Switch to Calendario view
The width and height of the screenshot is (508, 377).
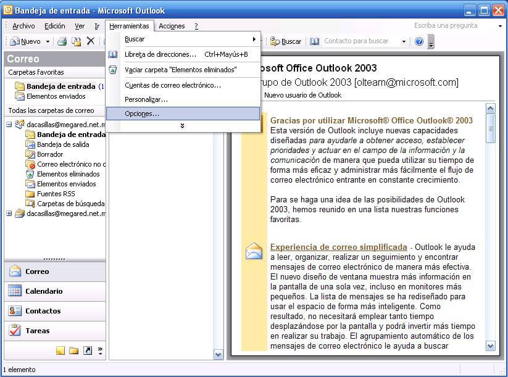55,291
